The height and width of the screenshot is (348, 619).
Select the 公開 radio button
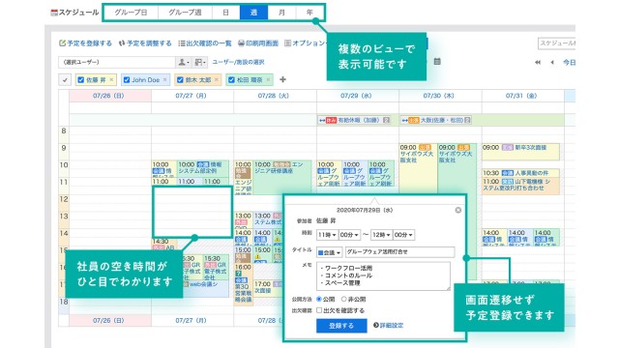coord(319,299)
